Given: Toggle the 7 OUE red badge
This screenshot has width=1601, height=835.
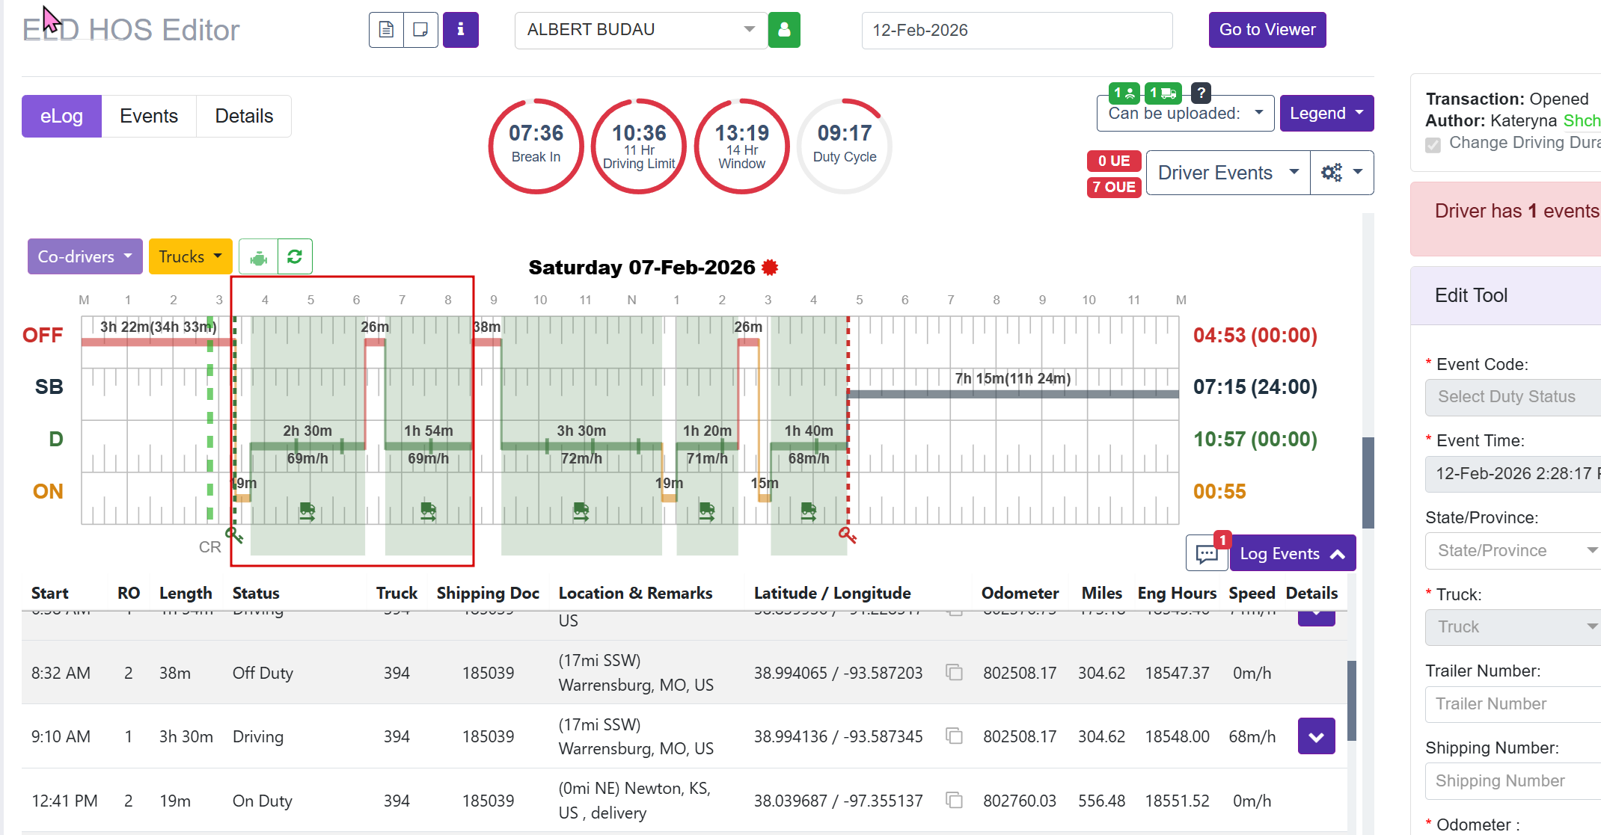Looking at the screenshot, I should [x=1113, y=187].
